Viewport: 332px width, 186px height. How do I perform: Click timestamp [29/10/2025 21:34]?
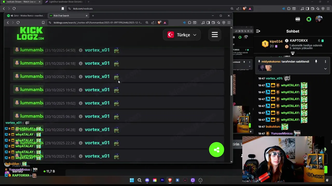click(x=60, y=156)
